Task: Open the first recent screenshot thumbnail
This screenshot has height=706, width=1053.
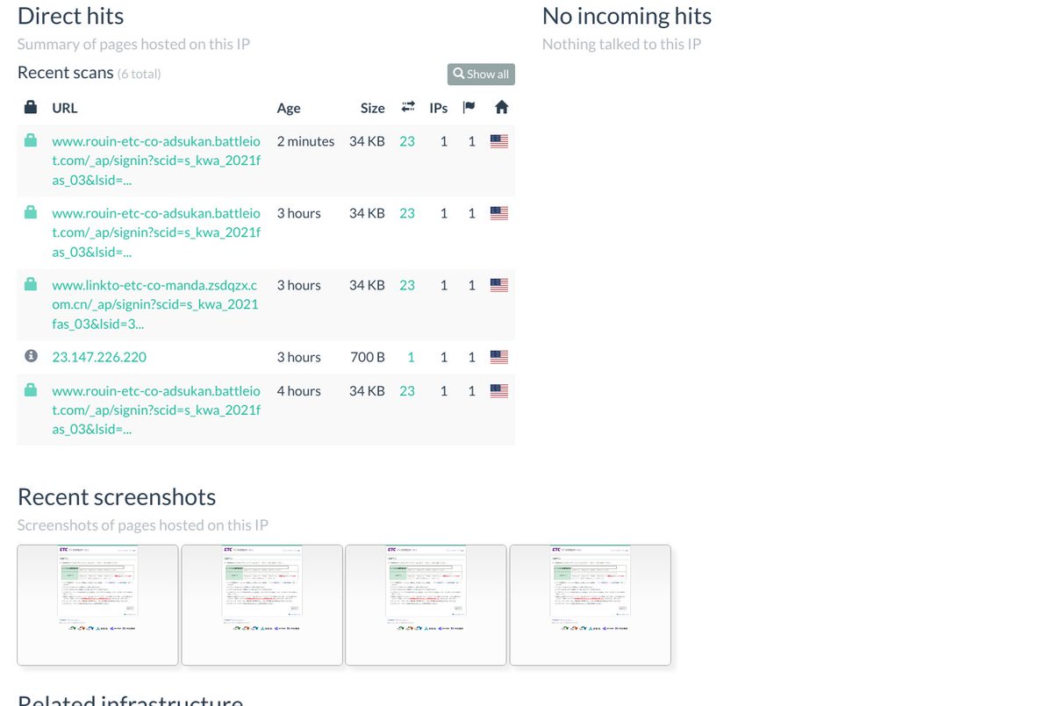Action: point(97,604)
